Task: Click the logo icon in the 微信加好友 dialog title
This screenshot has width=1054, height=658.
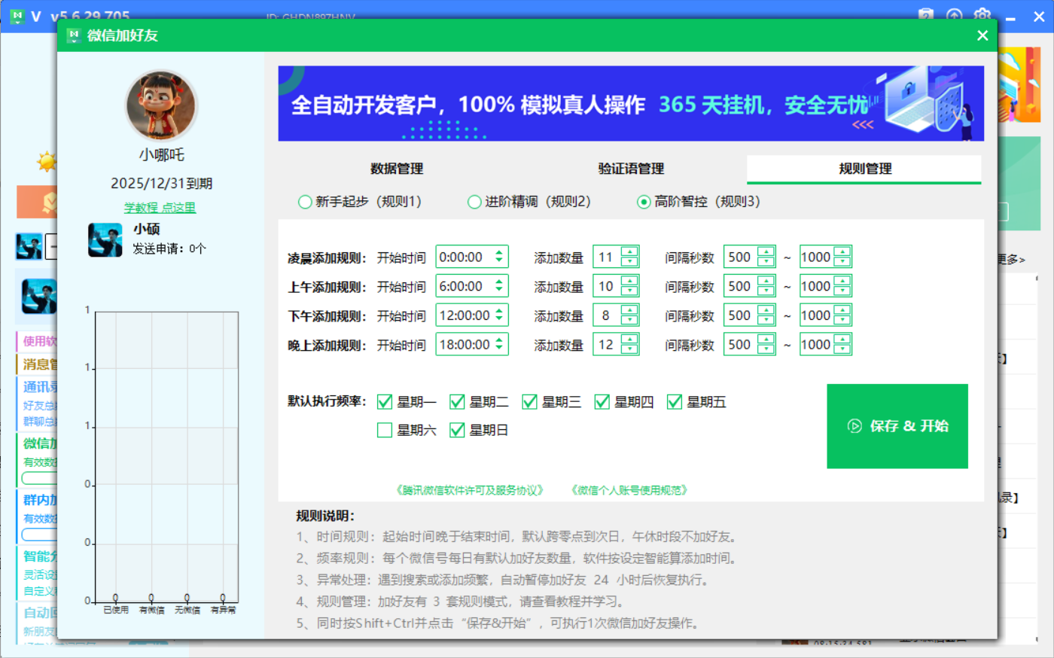Action: tap(73, 35)
